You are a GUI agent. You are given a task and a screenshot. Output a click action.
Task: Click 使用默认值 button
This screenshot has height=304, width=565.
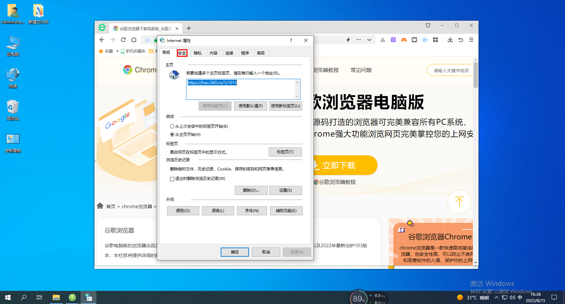(x=251, y=106)
